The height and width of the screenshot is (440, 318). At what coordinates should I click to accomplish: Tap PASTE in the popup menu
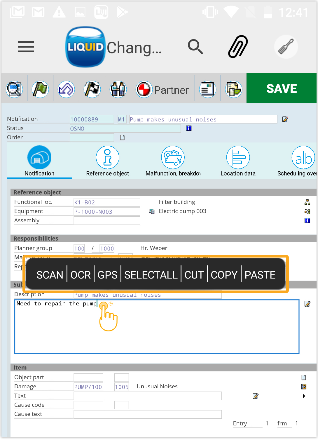coord(260,275)
